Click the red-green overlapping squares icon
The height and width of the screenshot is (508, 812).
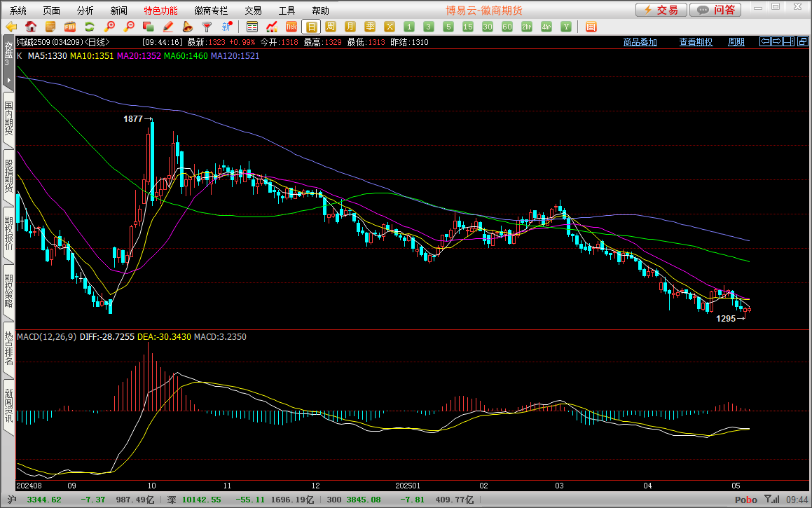click(148, 27)
